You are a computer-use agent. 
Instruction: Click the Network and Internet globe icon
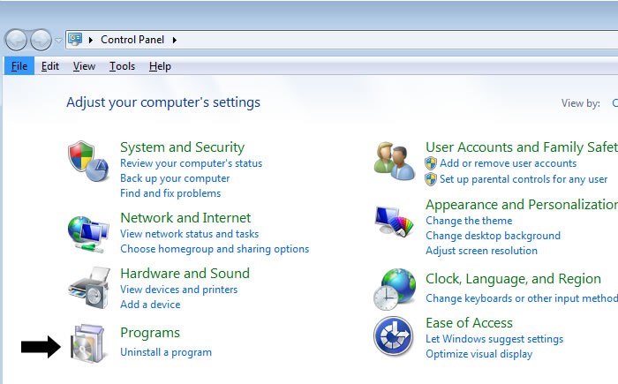pos(88,234)
